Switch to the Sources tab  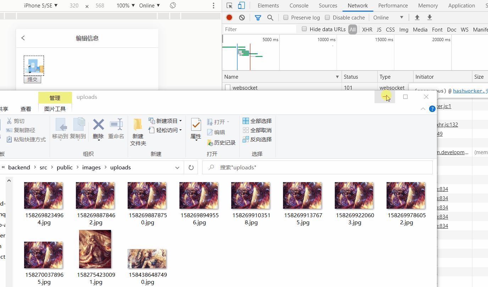point(328,6)
